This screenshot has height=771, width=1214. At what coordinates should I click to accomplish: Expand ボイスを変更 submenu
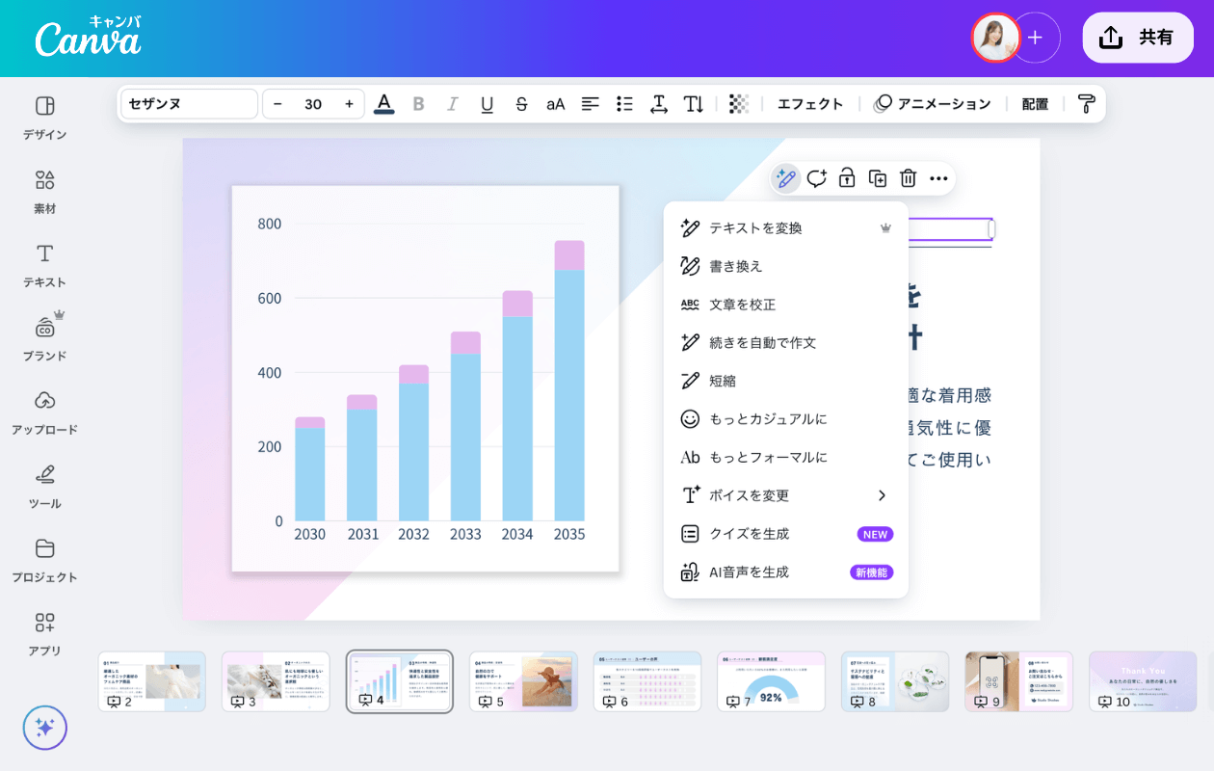786,495
